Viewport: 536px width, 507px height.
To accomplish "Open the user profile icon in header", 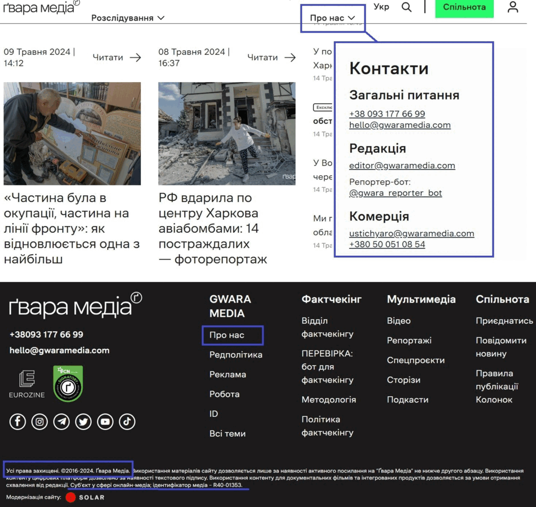I will pyautogui.click(x=513, y=7).
